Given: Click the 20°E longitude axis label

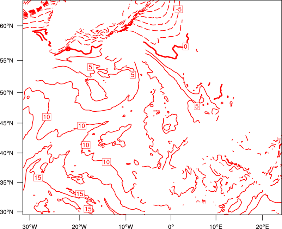Looking at the screenshot, I should (262, 227).
